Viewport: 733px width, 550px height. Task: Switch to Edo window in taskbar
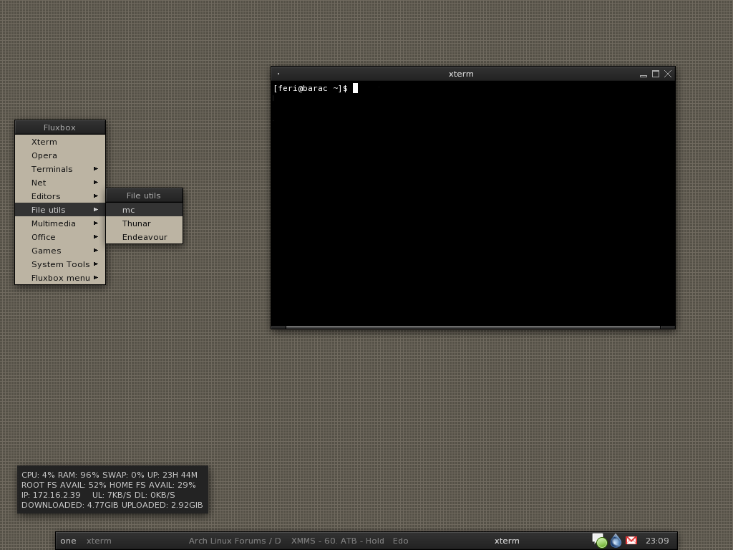401,541
